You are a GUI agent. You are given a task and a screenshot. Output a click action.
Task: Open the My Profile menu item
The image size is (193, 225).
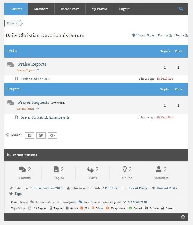(99, 9)
